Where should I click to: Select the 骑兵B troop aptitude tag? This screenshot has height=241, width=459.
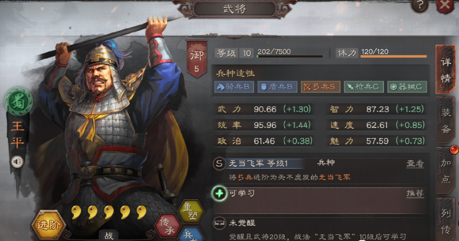234,87
